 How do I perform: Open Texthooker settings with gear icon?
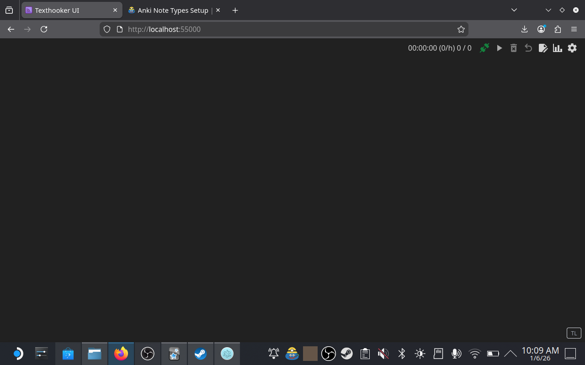coord(572,48)
